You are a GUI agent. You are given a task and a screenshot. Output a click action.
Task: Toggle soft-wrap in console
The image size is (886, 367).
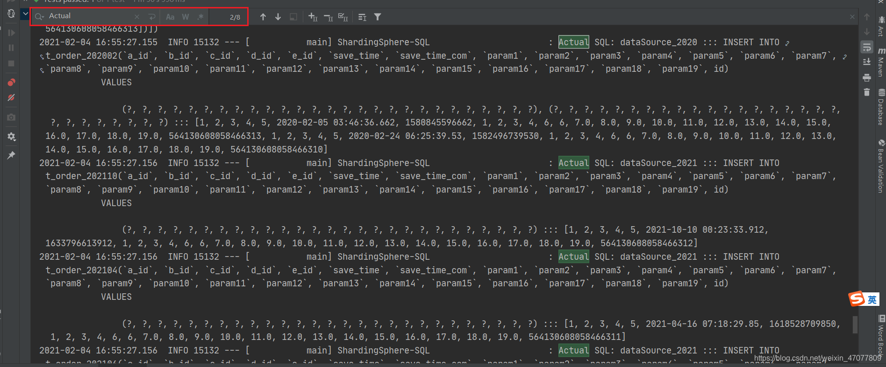(867, 47)
